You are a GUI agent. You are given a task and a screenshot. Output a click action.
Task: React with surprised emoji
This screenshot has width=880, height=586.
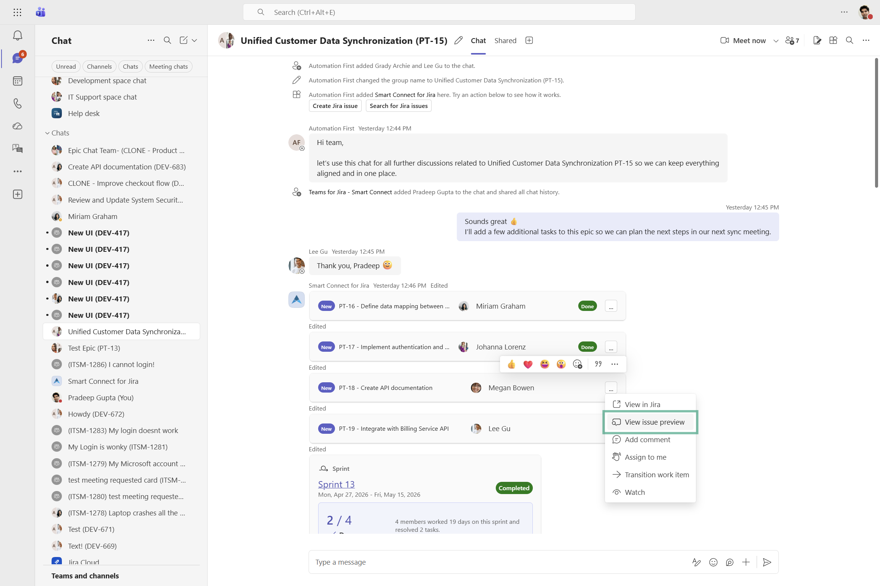coord(561,364)
